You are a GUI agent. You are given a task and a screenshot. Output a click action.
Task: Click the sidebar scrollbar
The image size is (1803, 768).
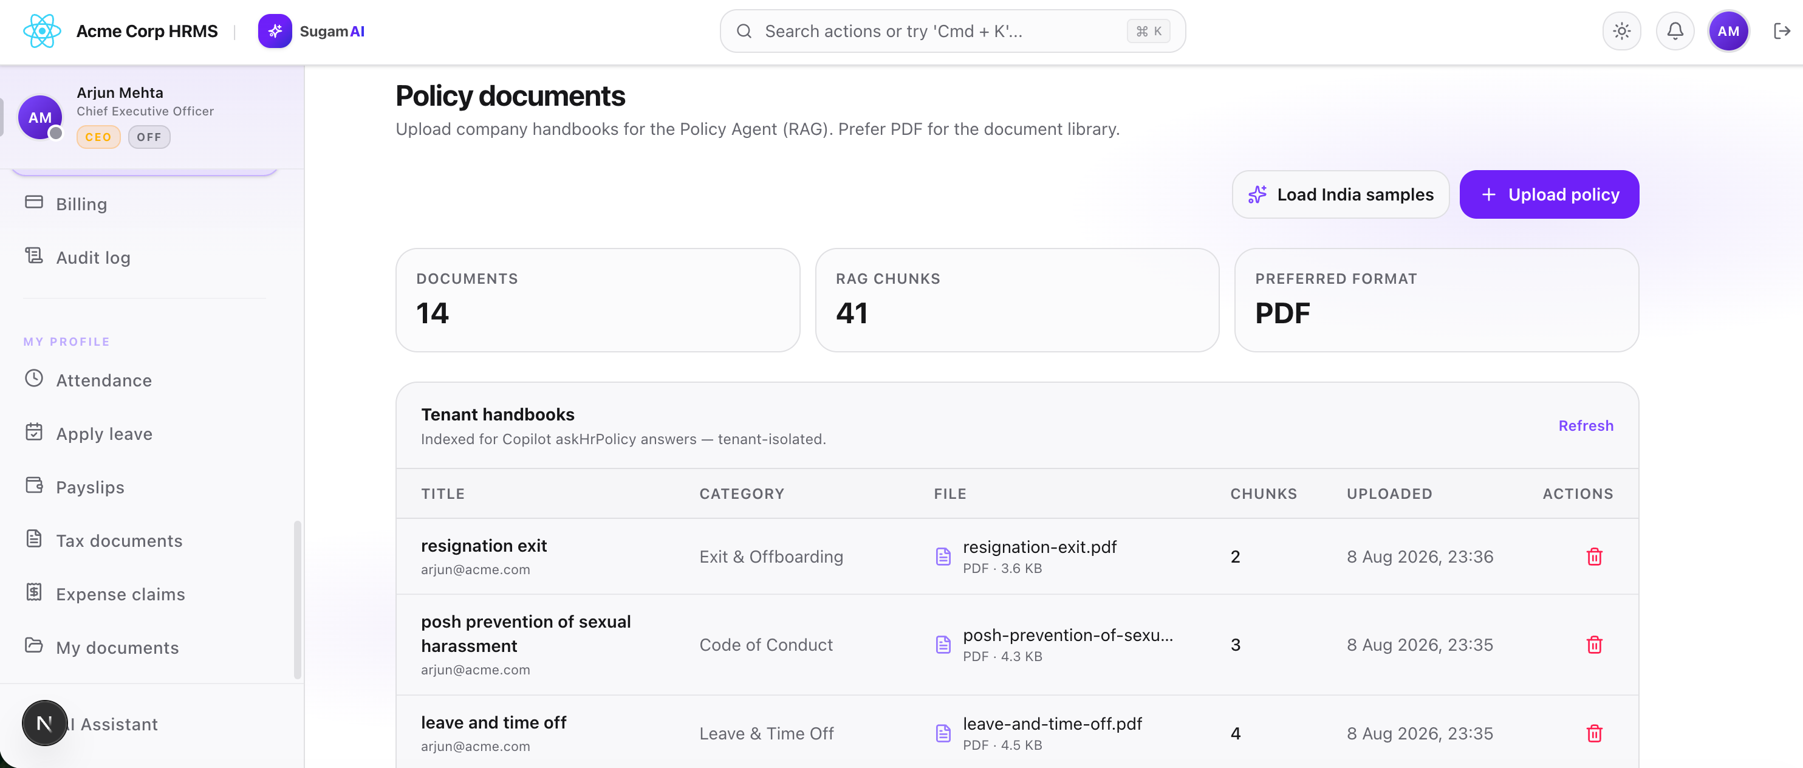[x=298, y=599]
